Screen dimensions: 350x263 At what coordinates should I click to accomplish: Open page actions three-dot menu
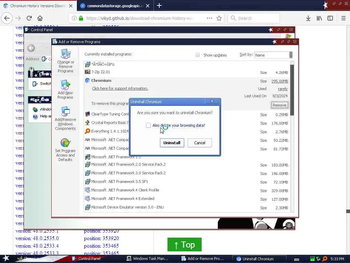tap(210, 18)
